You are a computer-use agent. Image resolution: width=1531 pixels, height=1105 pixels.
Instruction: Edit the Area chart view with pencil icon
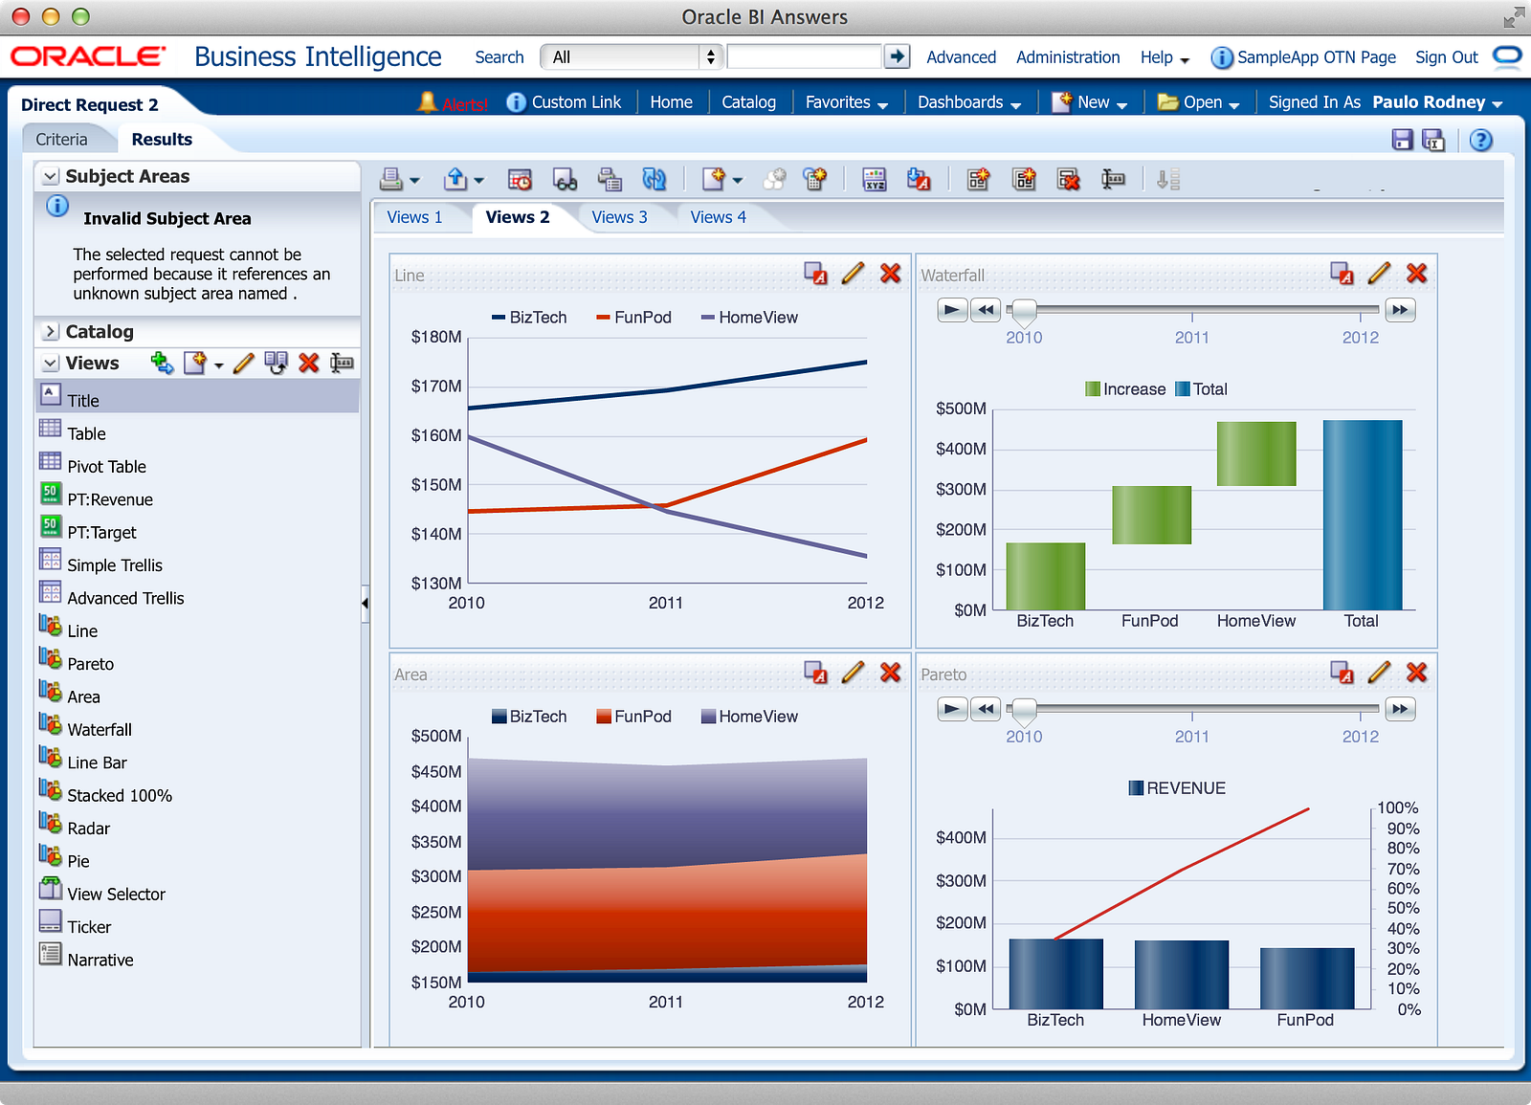[x=853, y=673]
